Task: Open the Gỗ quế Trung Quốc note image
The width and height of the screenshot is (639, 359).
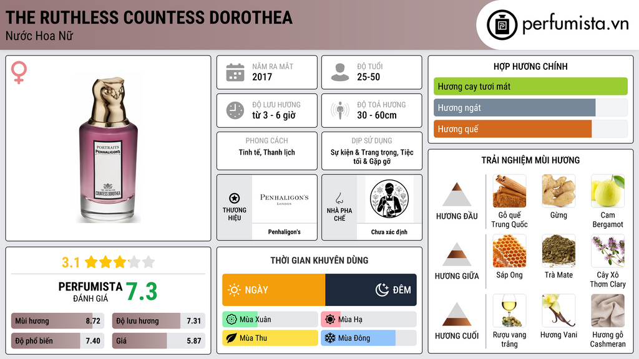Action: (509, 191)
